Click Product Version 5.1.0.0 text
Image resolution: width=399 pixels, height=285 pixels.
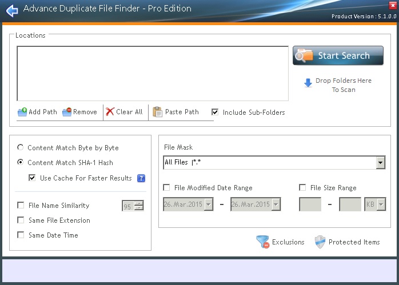pyautogui.click(x=364, y=17)
